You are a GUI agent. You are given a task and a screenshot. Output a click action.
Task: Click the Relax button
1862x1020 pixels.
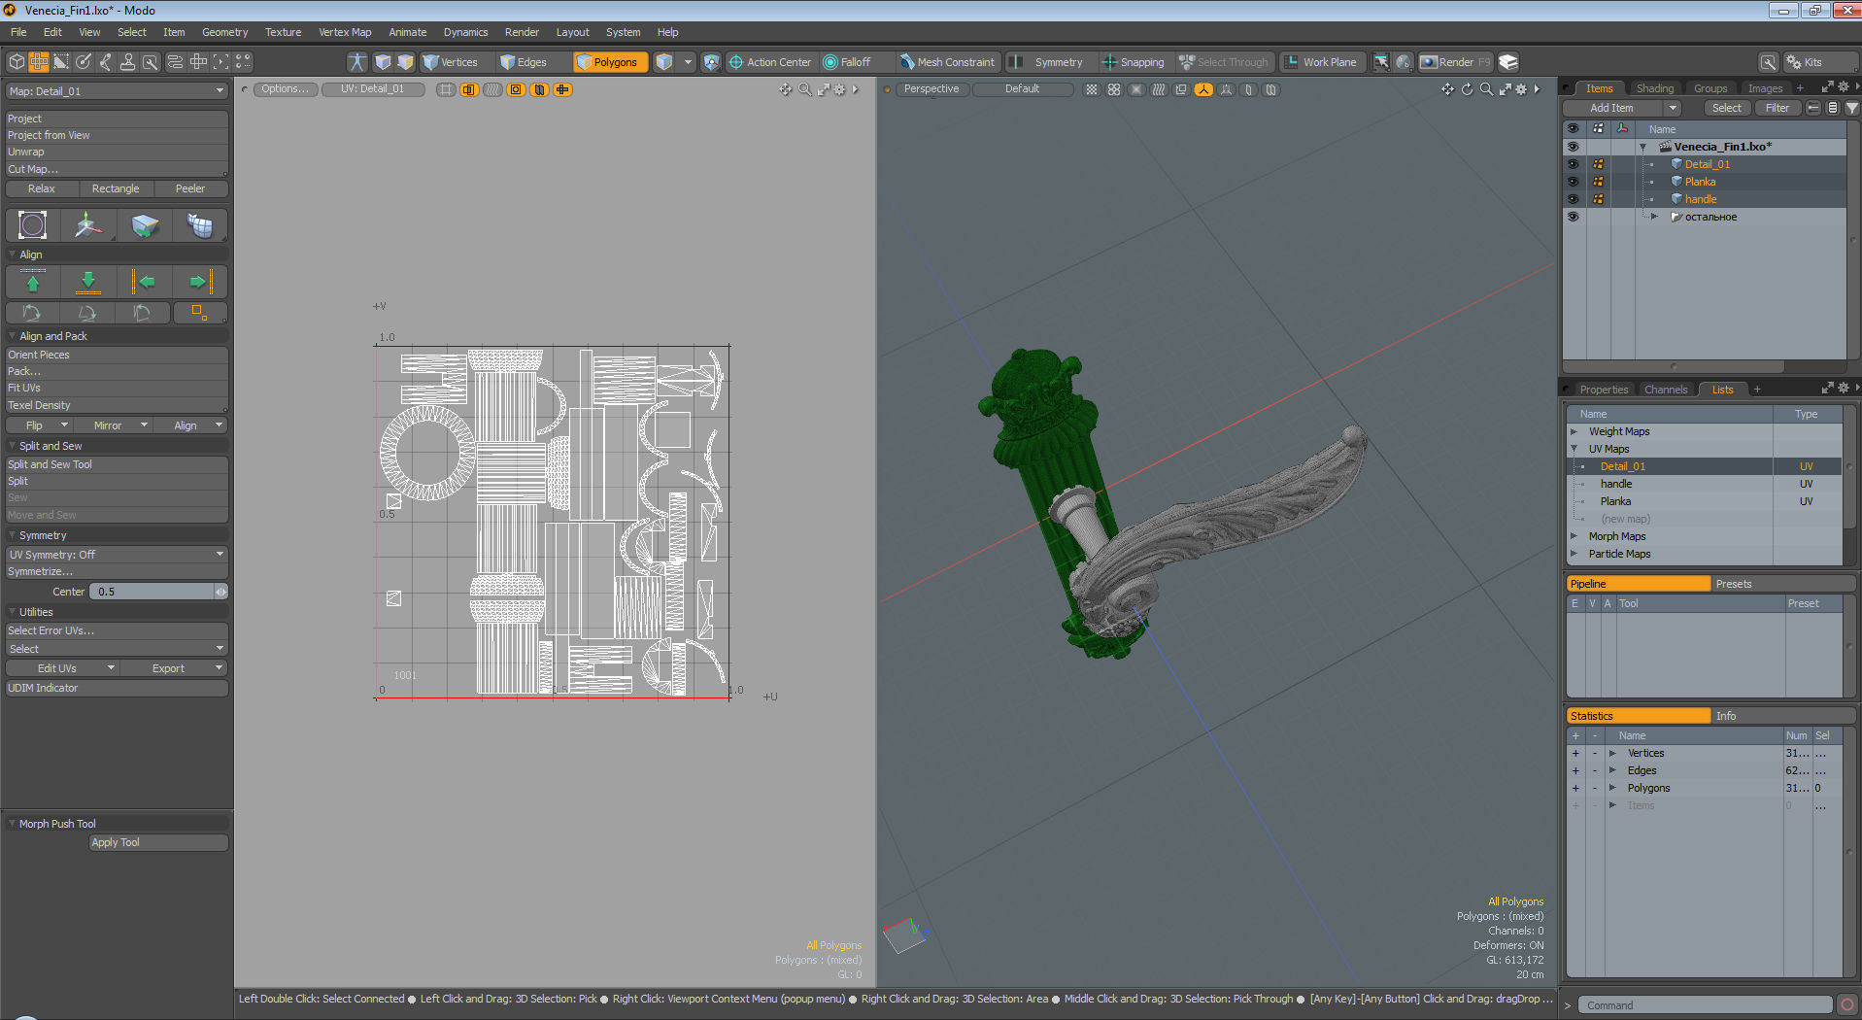pyautogui.click(x=42, y=188)
